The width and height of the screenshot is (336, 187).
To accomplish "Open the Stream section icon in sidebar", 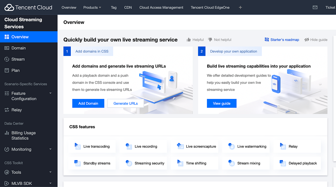I will (x=6, y=59).
